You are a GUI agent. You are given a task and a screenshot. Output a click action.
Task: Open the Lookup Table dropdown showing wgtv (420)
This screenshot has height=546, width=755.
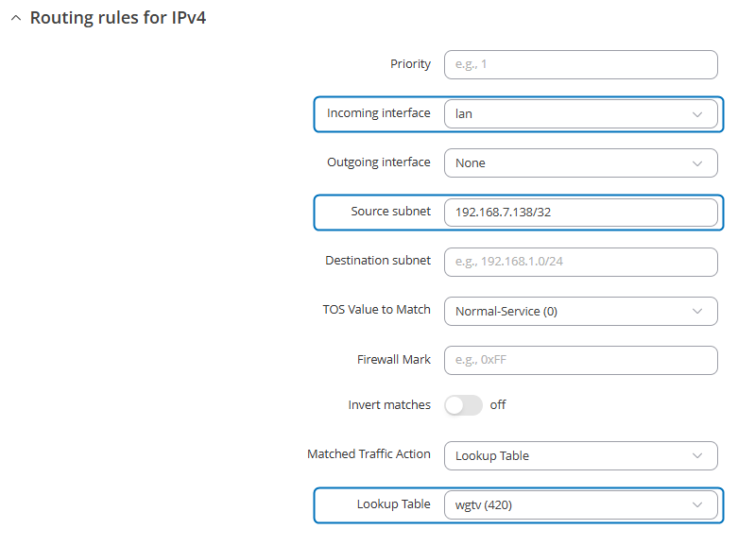tap(581, 505)
